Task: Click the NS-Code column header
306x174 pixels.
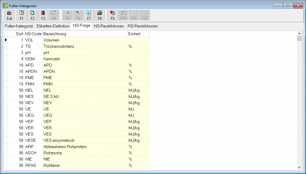Action: 33,34
